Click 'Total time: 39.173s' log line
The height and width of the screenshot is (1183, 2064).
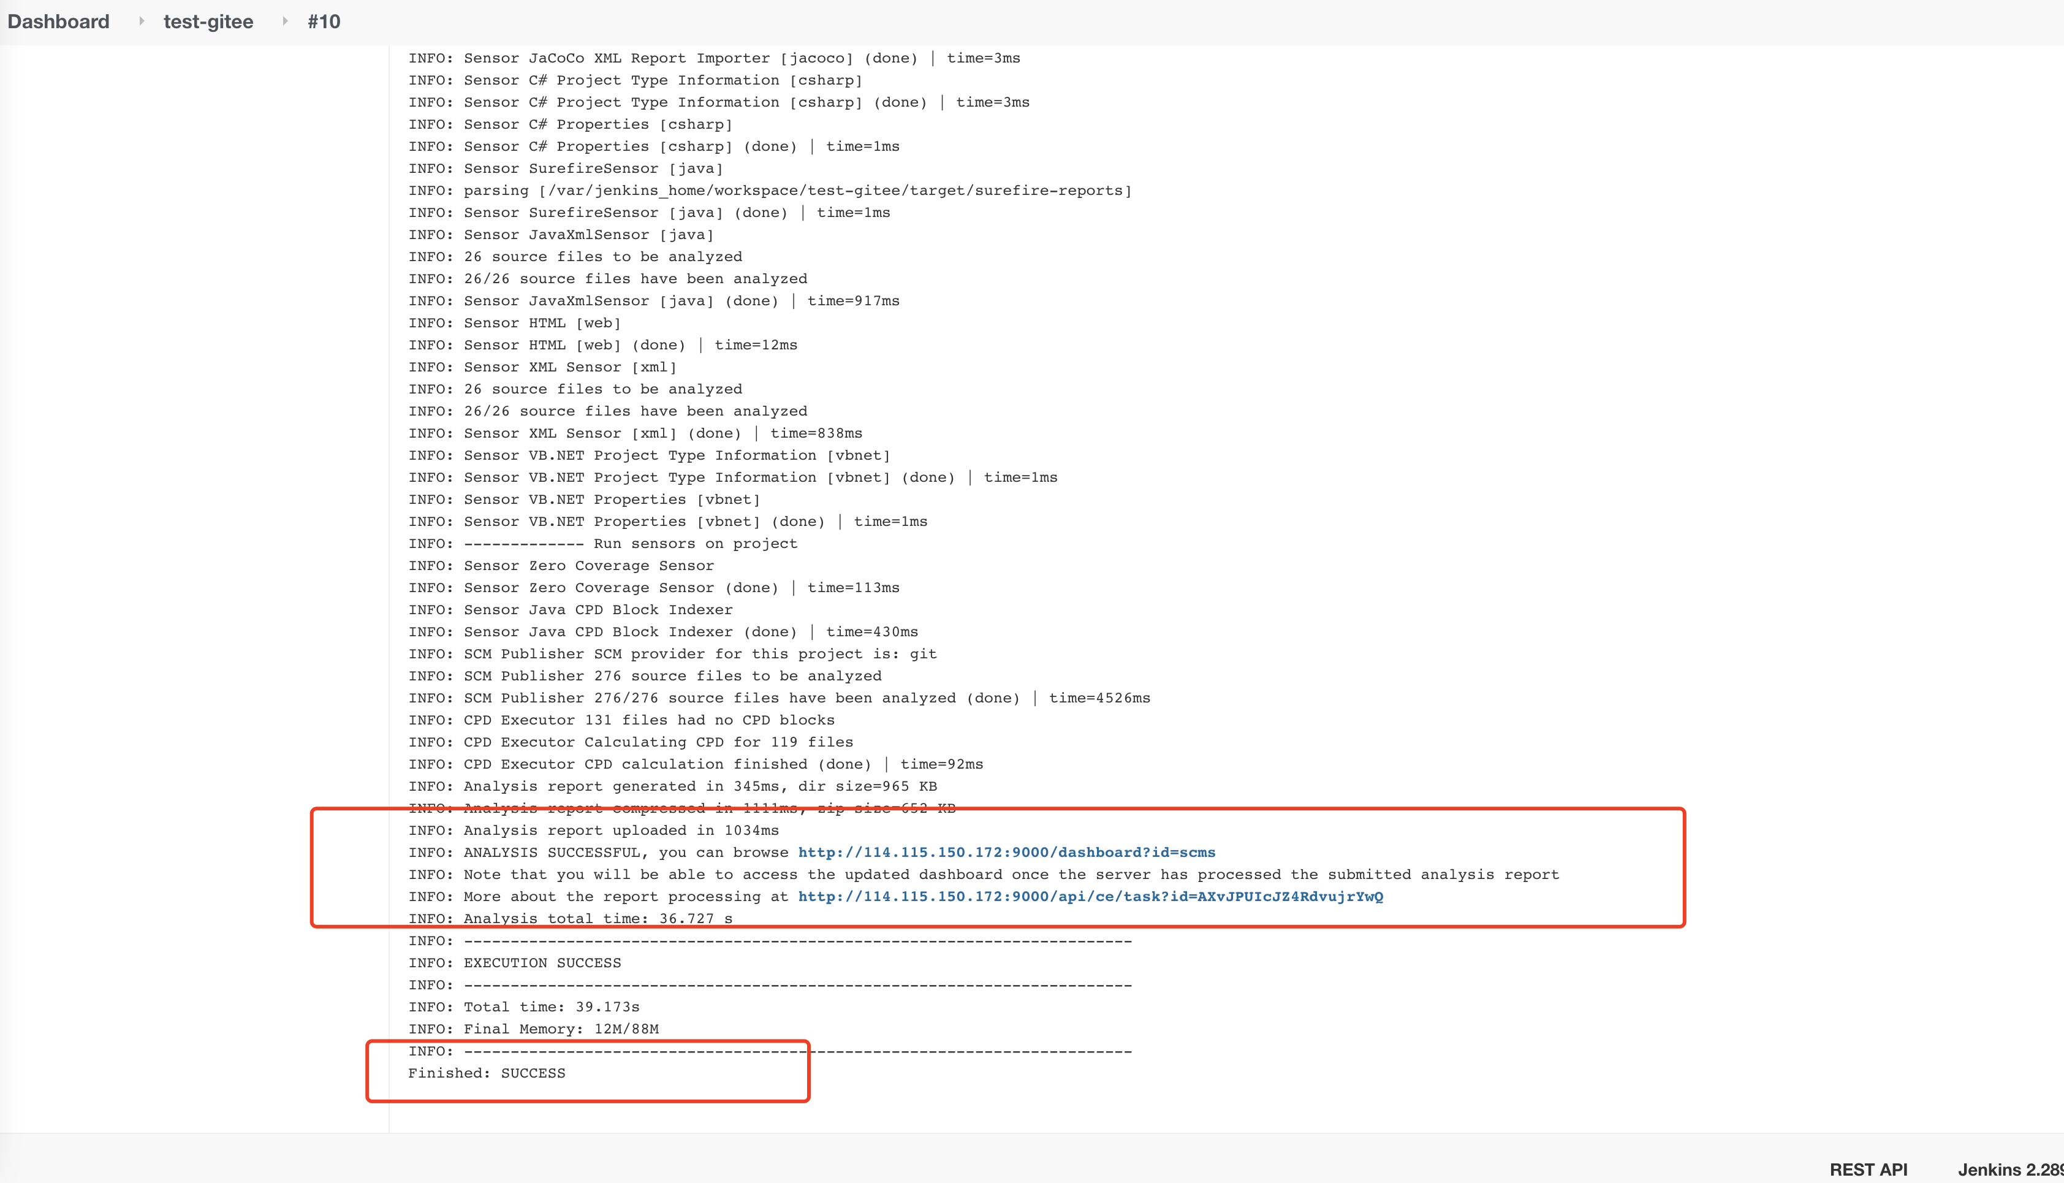click(x=524, y=1006)
